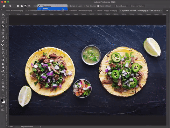
Task: Select the Hand tool
Action: point(3,86)
